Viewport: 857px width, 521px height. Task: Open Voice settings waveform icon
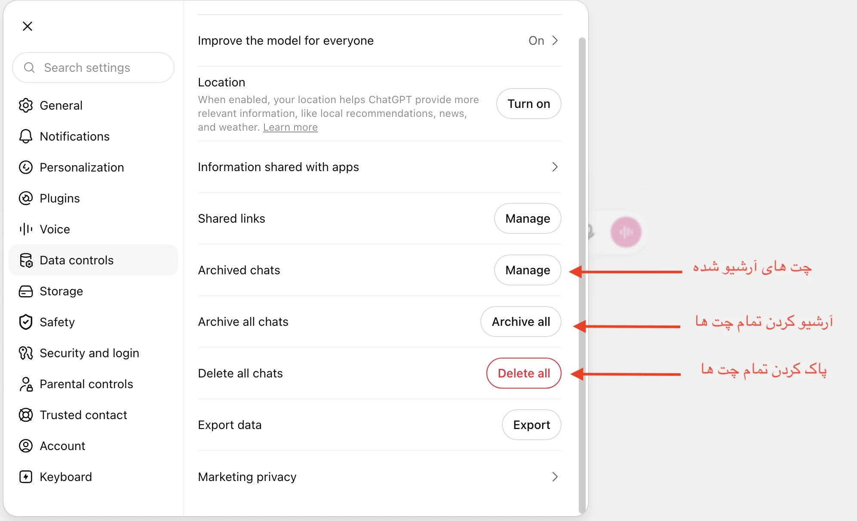coord(26,229)
